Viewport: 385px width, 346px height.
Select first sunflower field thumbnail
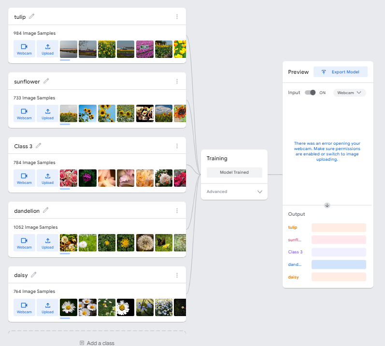click(69, 113)
